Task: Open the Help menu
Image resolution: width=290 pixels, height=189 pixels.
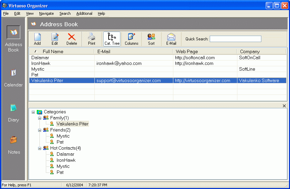Action: coord(101,13)
